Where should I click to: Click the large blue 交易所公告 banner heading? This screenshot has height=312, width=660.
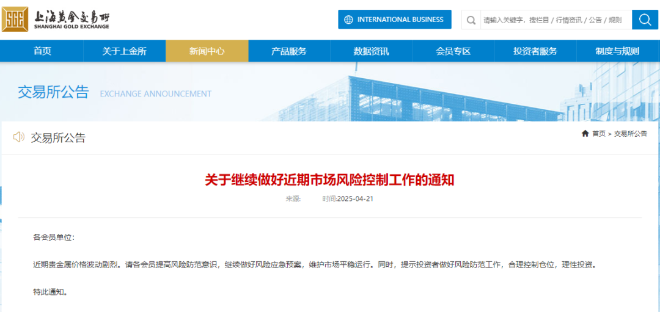pyautogui.click(x=53, y=92)
